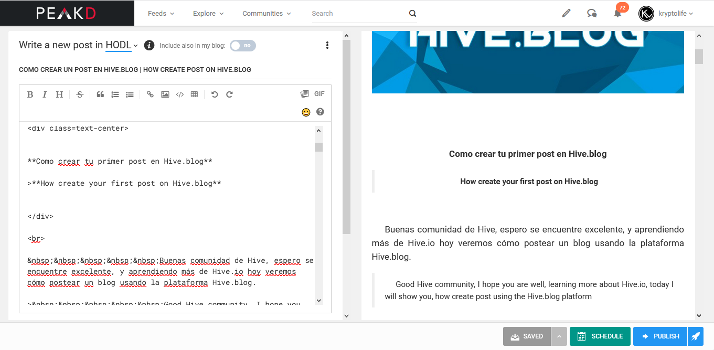Redo the last edit
Screen dimensions: 714x350
229,94
